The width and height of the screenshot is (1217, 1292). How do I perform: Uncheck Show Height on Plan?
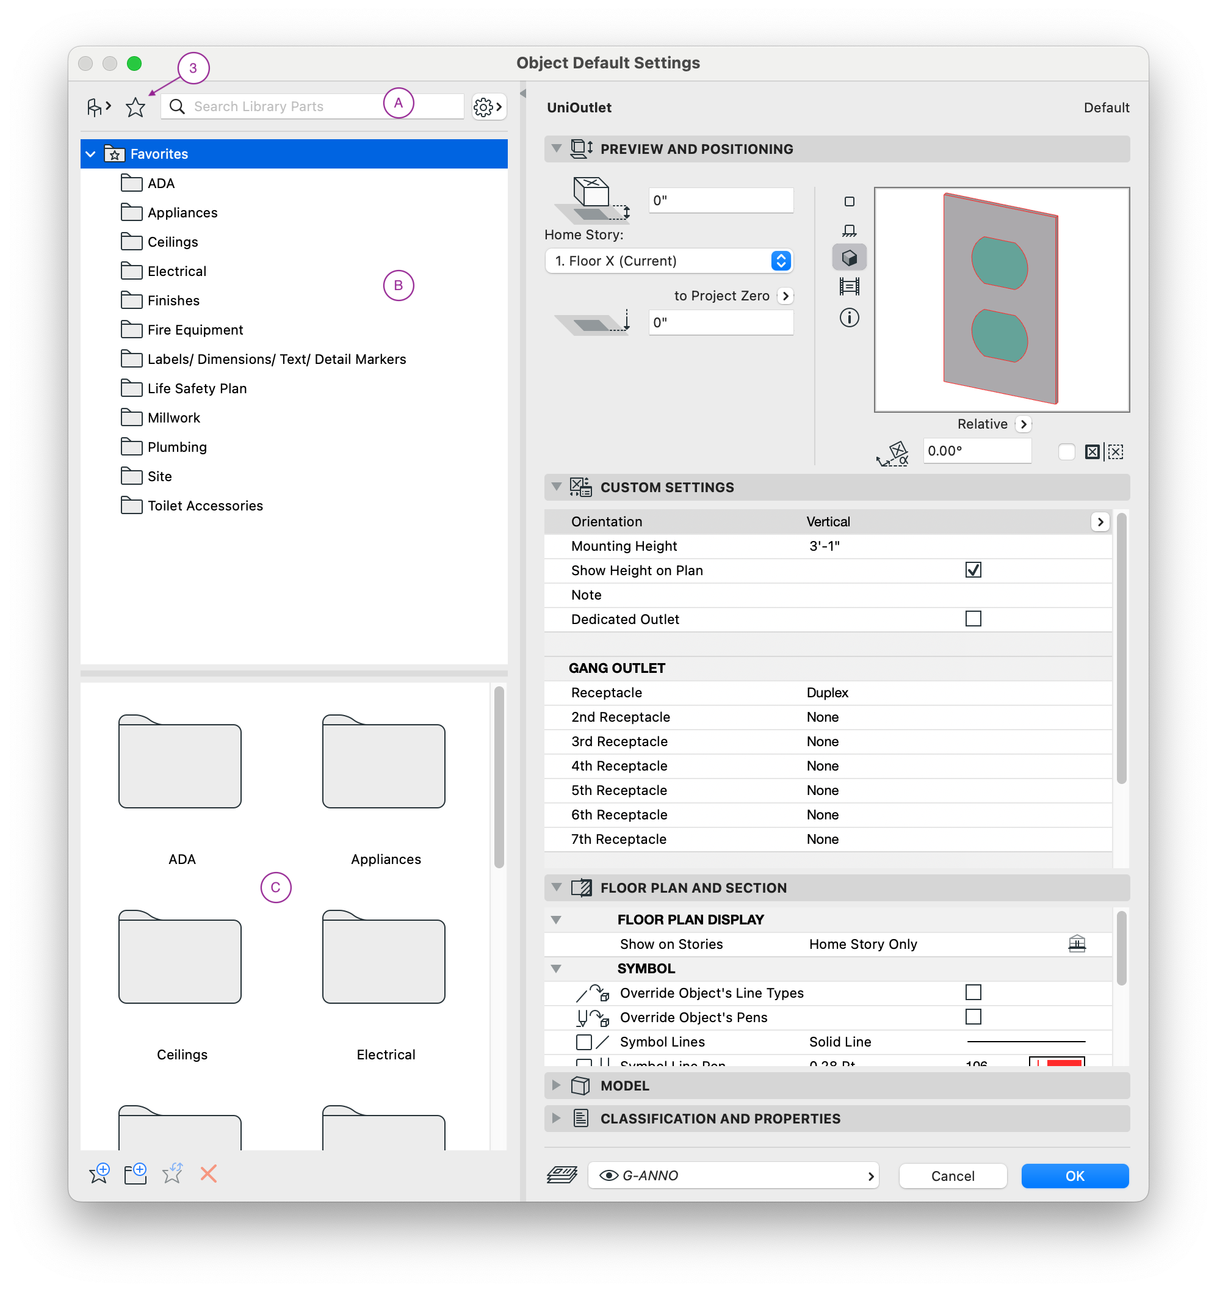point(973,570)
